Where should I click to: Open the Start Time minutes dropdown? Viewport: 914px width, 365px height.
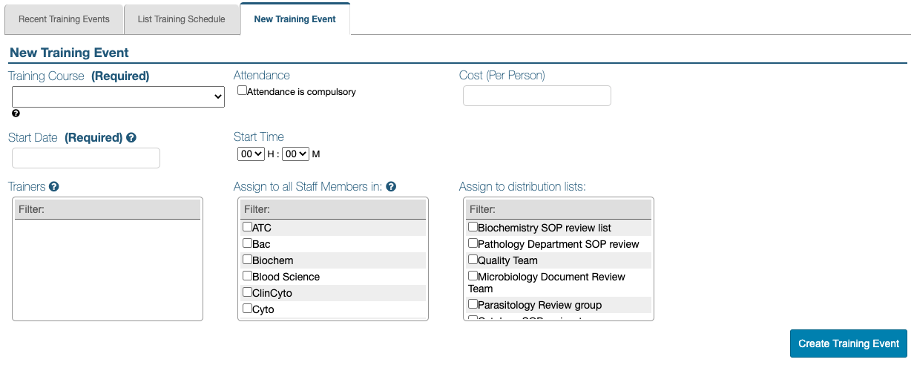[295, 154]
